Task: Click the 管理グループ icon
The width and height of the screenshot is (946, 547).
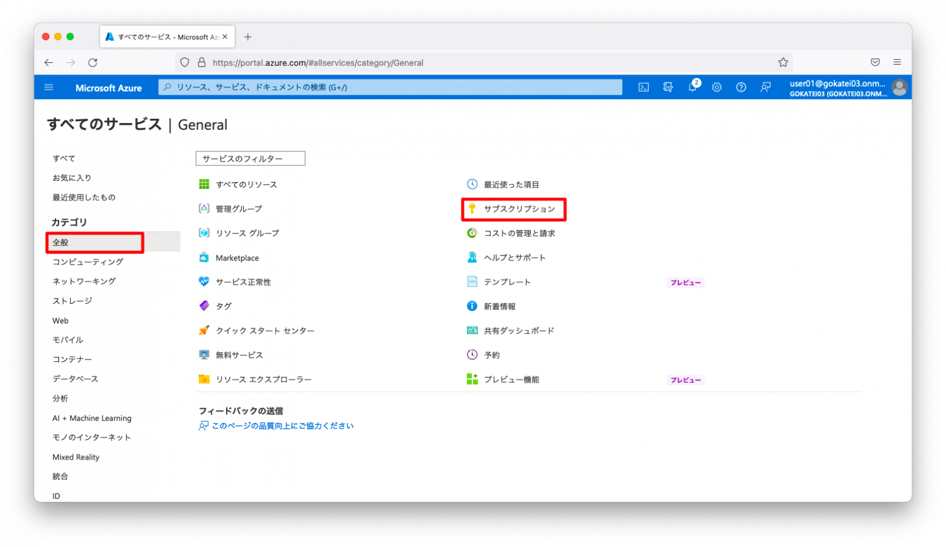Action: pyautogui.click(x=204, y=209)
